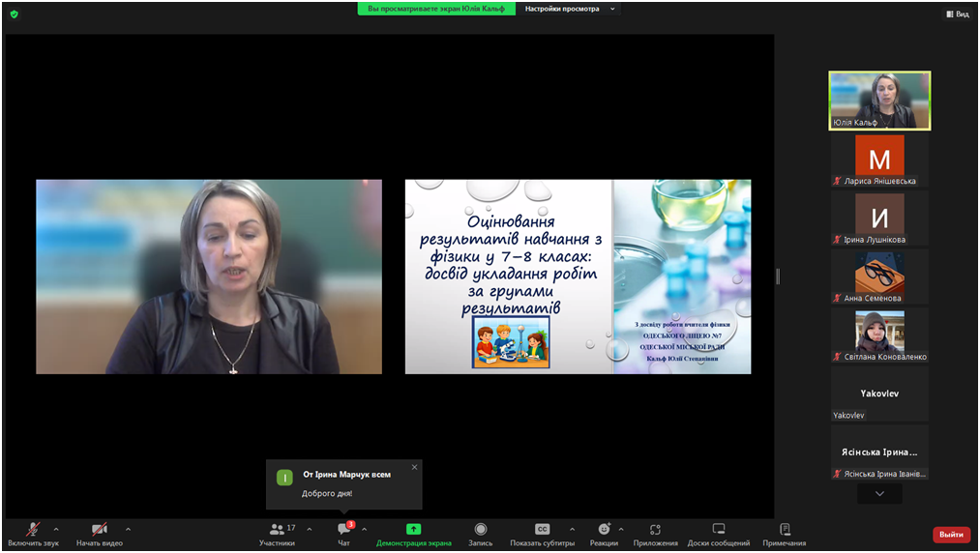Open the Реакции reactions icon
Image resolution: width=980 pixels, height=553 pixels.
pyautogui.click(x=604, y=529)
